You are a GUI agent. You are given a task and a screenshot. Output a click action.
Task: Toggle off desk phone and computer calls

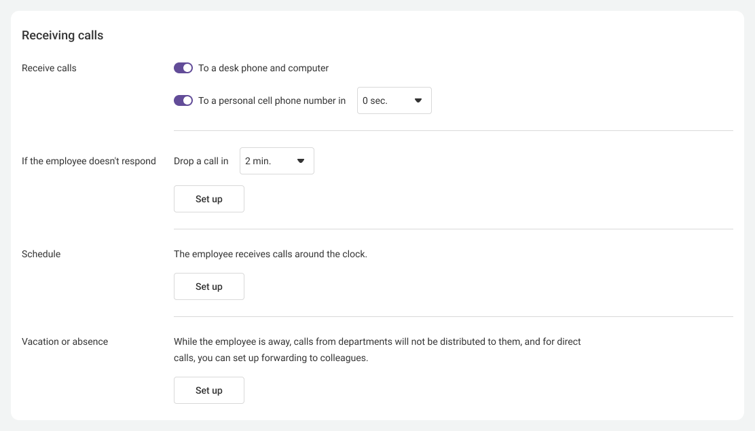tap(183, 68)
